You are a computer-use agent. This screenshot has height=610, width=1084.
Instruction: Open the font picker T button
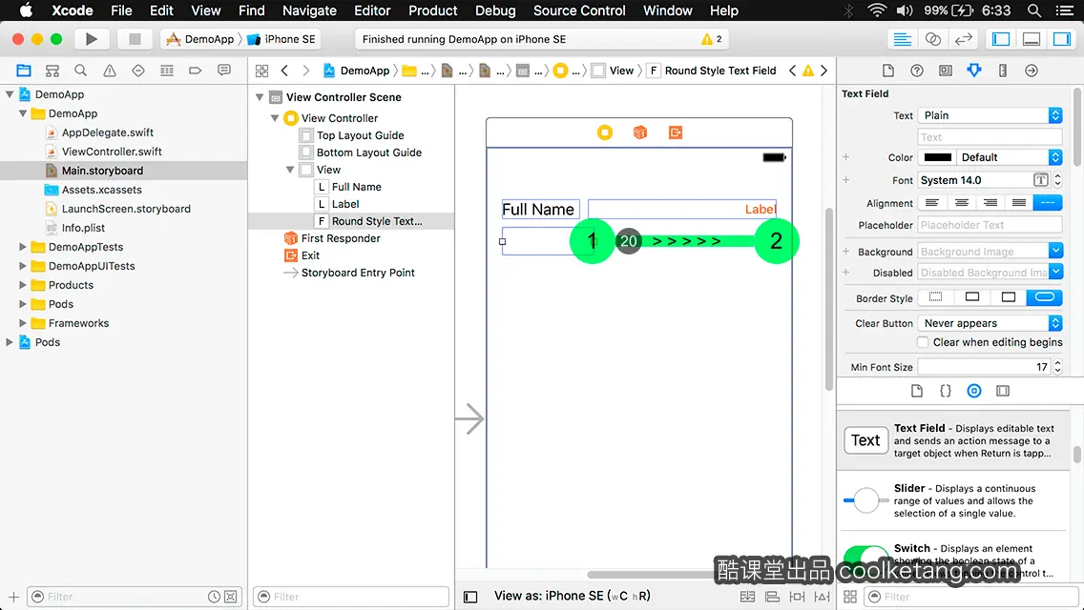[1040, 180]
